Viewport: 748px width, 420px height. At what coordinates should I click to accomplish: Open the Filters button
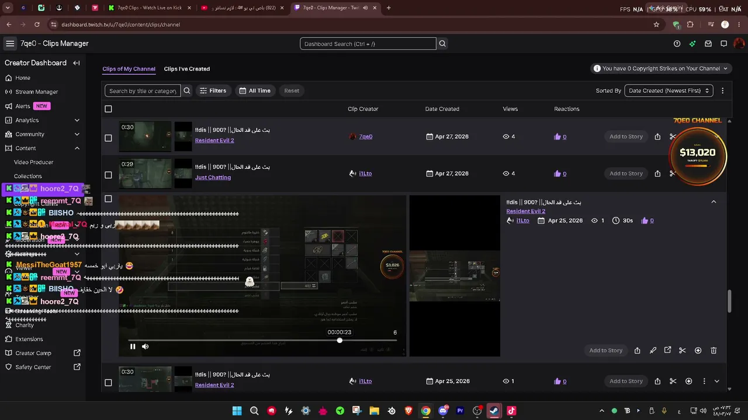coord(213,90)
